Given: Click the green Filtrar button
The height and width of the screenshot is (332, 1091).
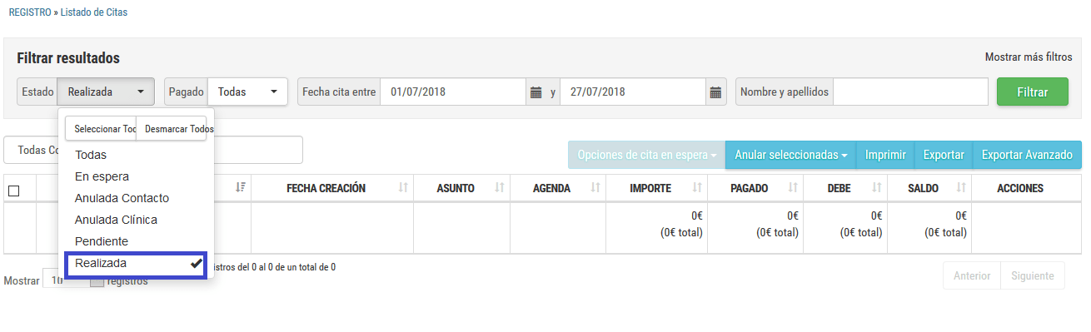Looking at the screenshot, I should 1033,92.
